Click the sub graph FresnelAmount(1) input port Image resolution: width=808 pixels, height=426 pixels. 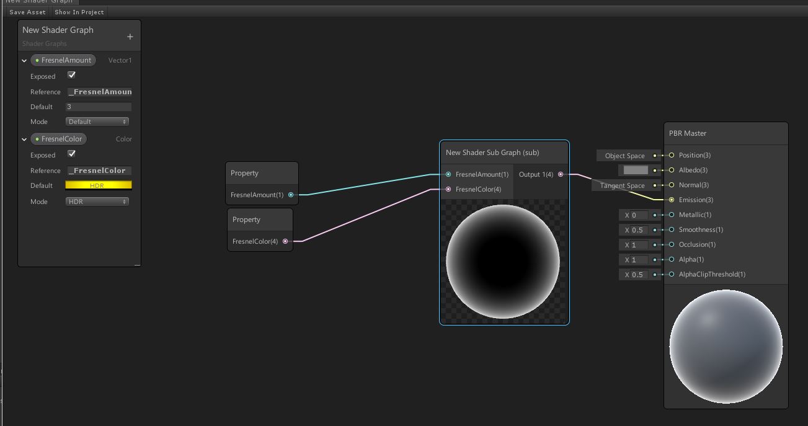(448, 174)
